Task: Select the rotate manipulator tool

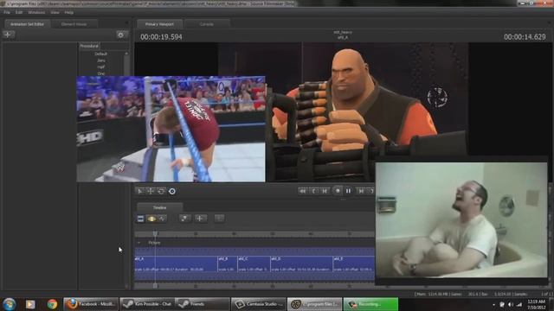Action: click(x=161, y=191)
